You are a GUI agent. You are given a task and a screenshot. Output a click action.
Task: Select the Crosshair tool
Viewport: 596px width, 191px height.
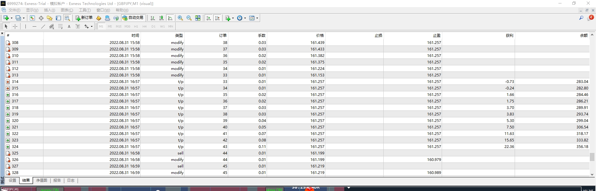pyautogui.click(x=15, y=26)
